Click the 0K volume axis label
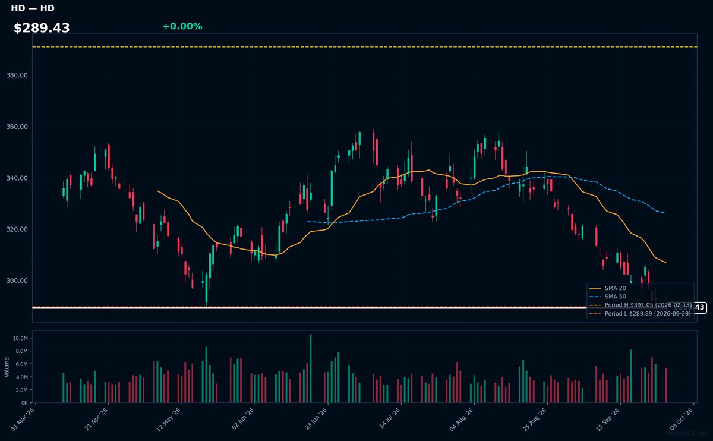The width and height of the screenshot is (713, 441). tap(25, 403)
